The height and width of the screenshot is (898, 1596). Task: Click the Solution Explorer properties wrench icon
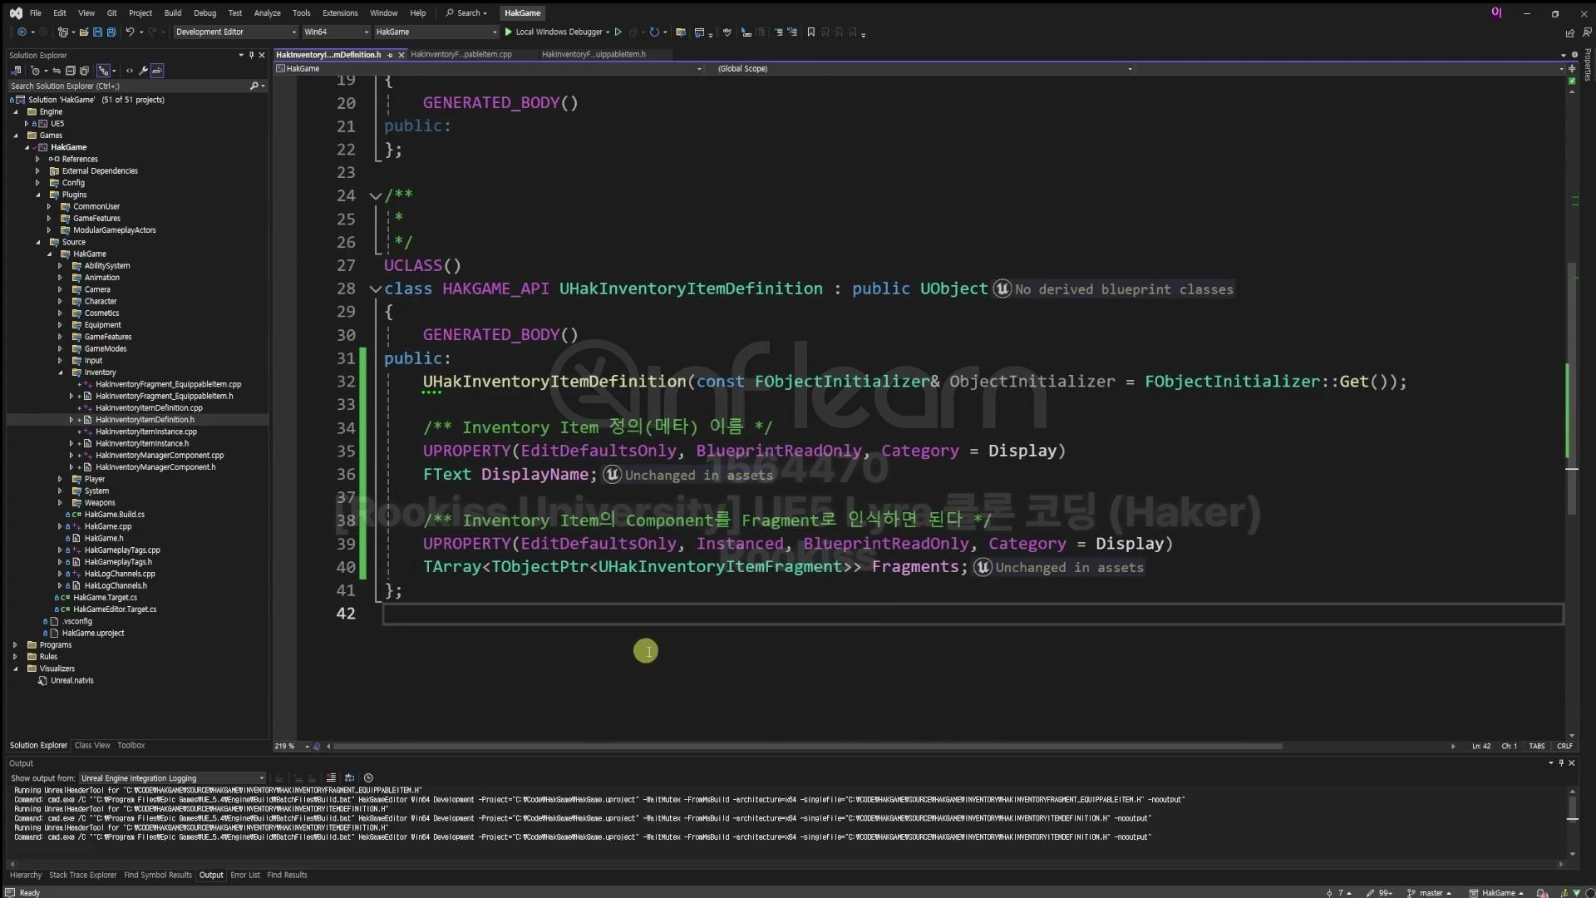[x=143, y=71]
